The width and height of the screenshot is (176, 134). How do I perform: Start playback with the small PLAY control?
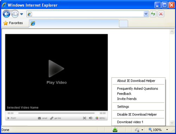12,118
